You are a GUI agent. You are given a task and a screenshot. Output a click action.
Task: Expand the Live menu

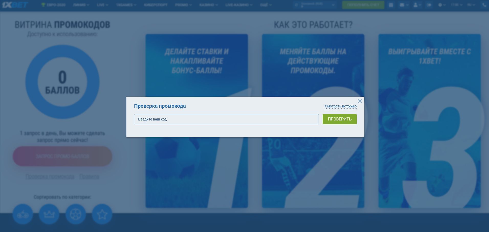coord(102,5)
